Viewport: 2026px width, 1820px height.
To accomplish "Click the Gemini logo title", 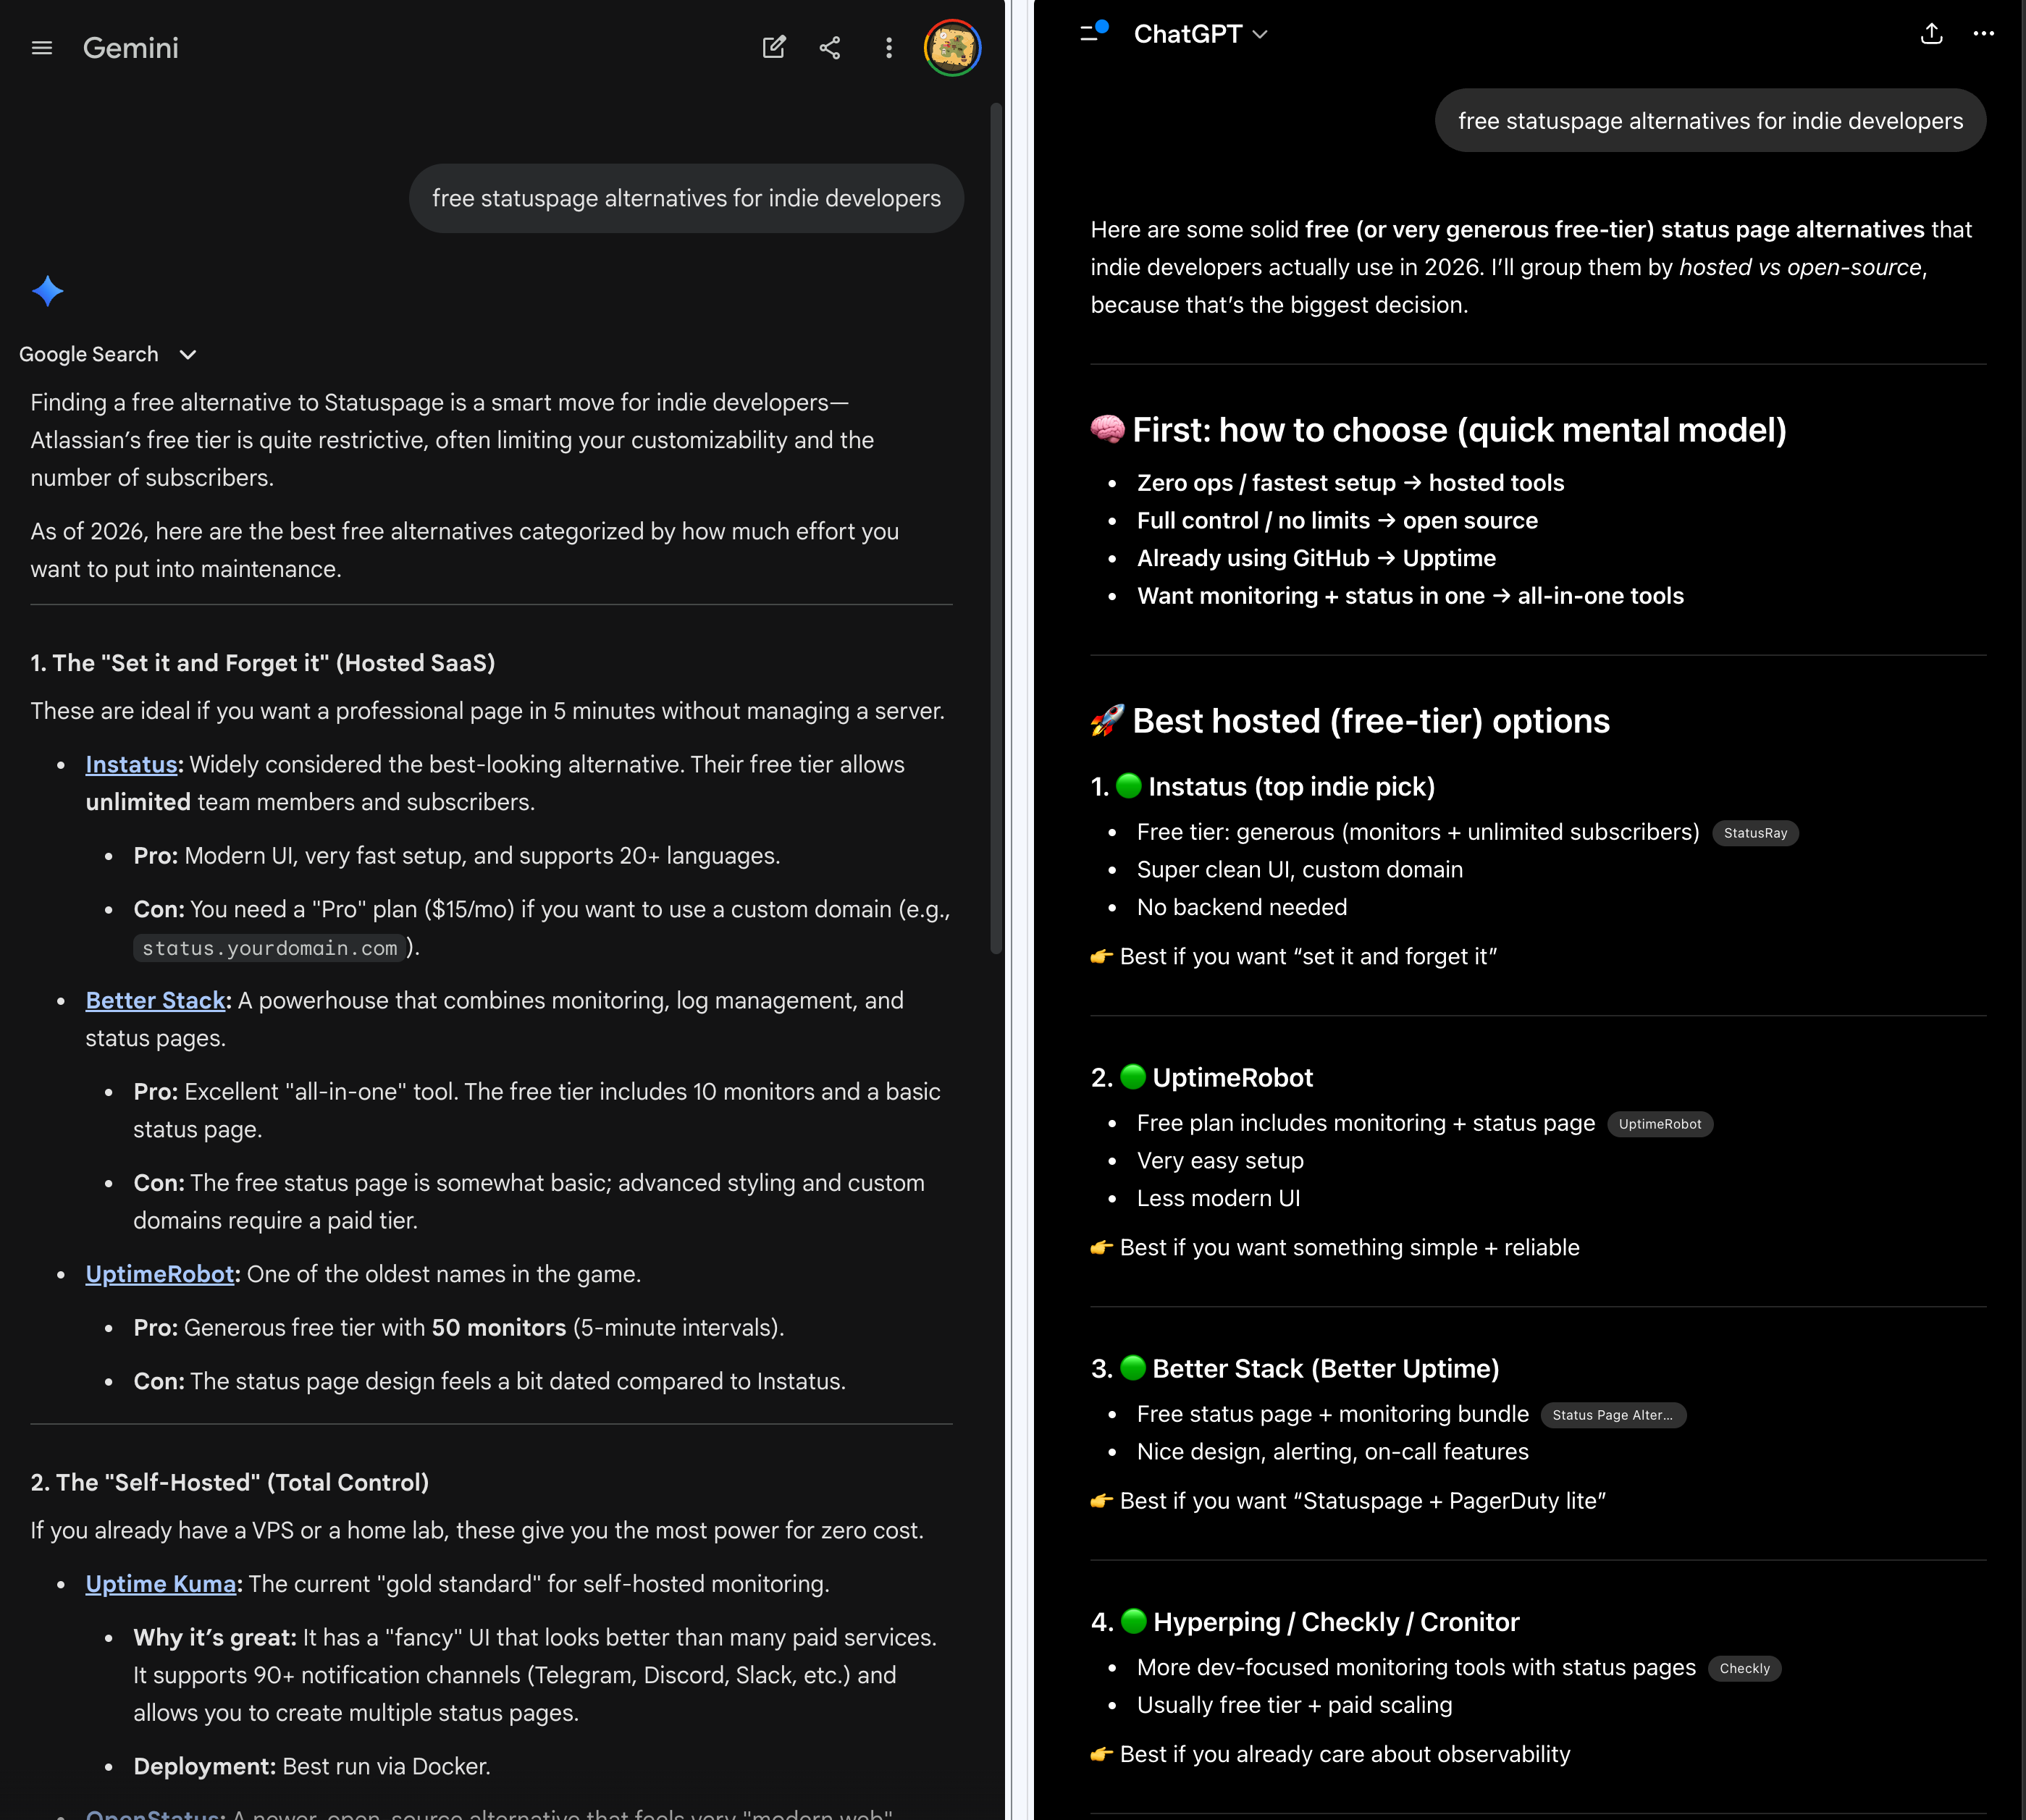I will [x=131, y=48].
